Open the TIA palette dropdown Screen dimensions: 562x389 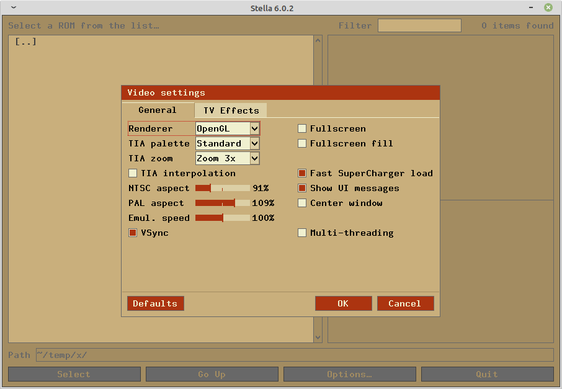click(228, 143)
